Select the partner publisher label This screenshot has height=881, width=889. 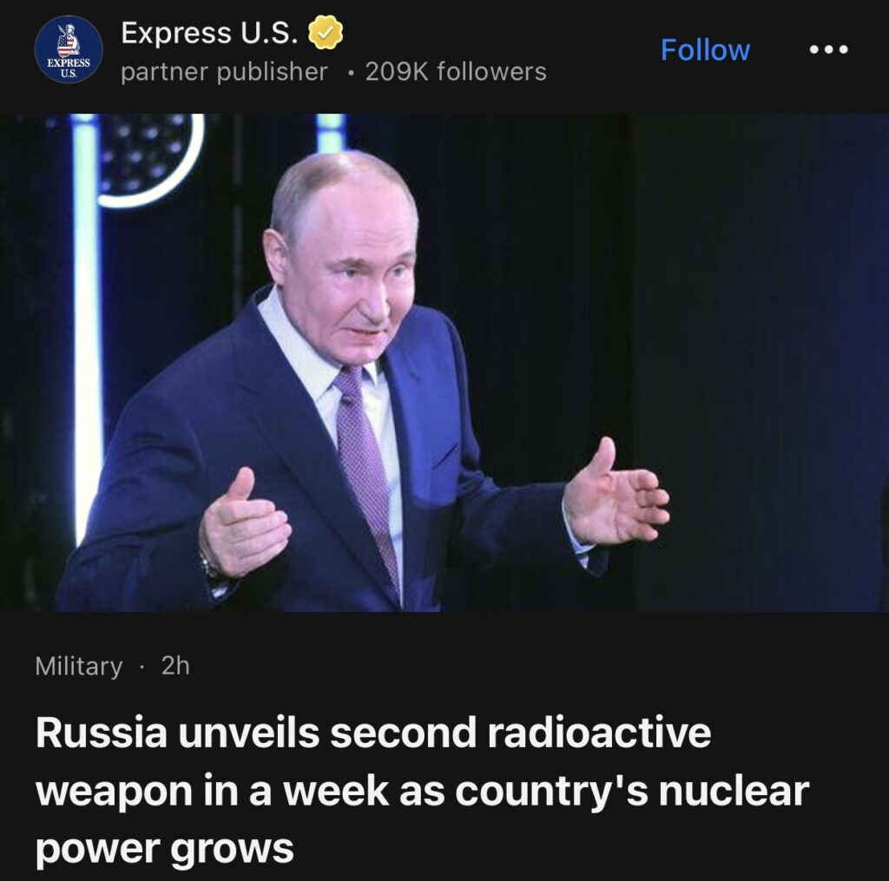coord(225,73)
